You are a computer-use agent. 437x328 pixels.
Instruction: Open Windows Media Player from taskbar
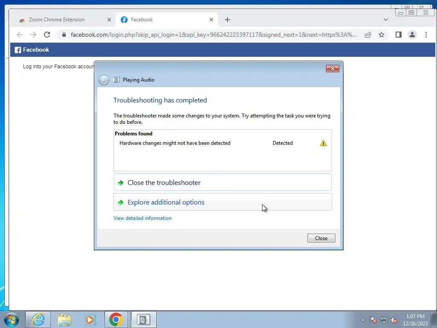[90, 319]
